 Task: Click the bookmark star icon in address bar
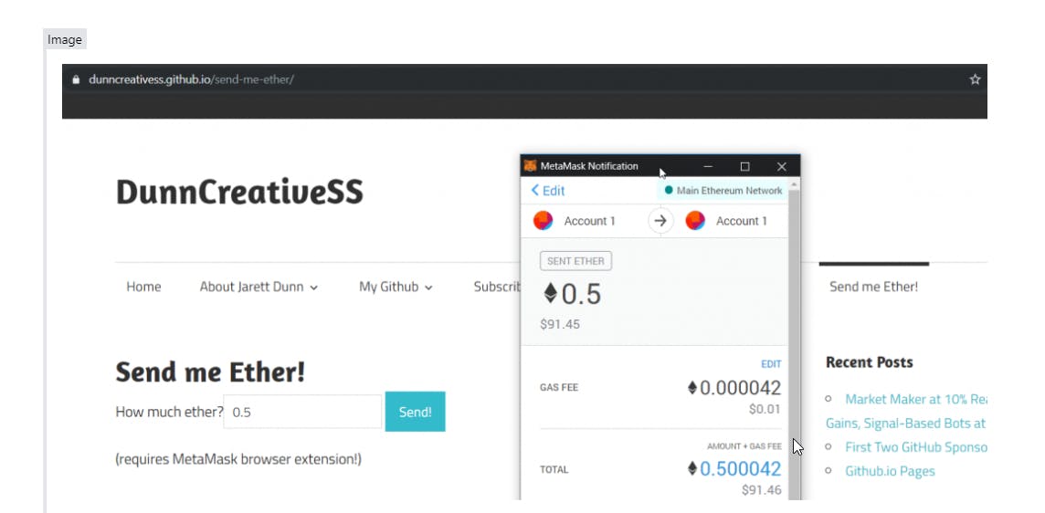pyautogui.click(x=975, y=79)
